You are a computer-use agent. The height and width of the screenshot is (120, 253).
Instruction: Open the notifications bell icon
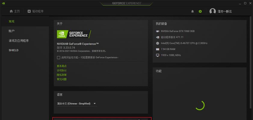tap(193, 11)
